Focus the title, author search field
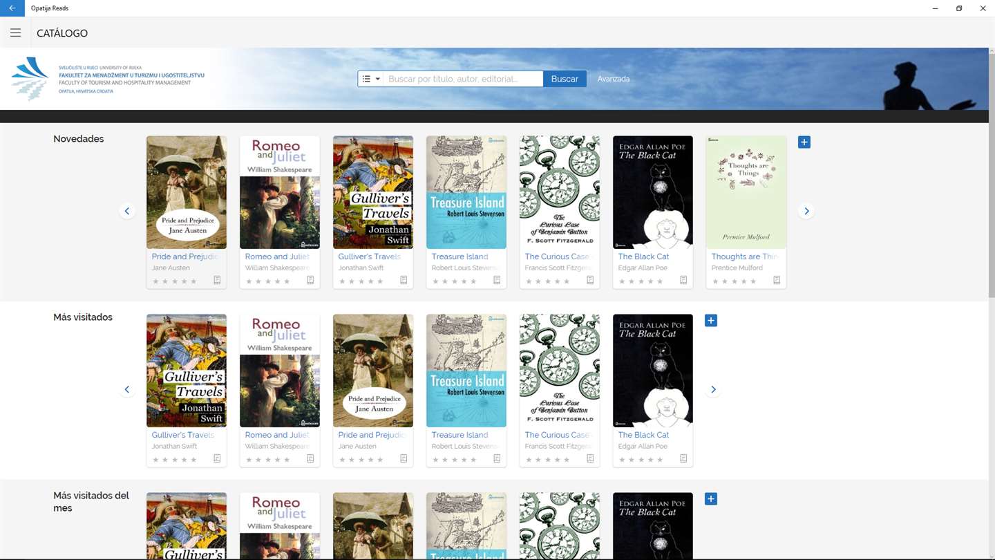The height and width of the screenshot is (560, 995). point(464,79)
